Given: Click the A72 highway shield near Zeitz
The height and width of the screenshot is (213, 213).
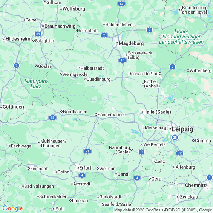Looking at the screenshot, I should coord(180,153).
